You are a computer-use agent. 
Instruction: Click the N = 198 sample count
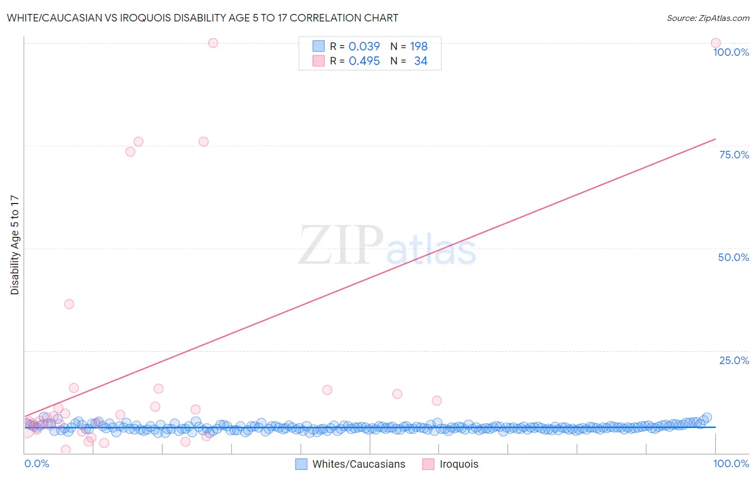pyautogui.click(x=409, y=46)
